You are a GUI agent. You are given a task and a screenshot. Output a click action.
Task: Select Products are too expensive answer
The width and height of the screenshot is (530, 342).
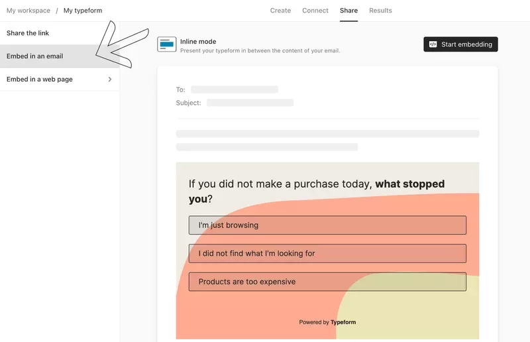point(327,282)
